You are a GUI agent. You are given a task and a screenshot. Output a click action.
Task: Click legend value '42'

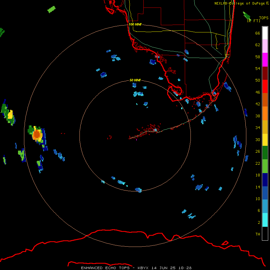tap(258, 104)
